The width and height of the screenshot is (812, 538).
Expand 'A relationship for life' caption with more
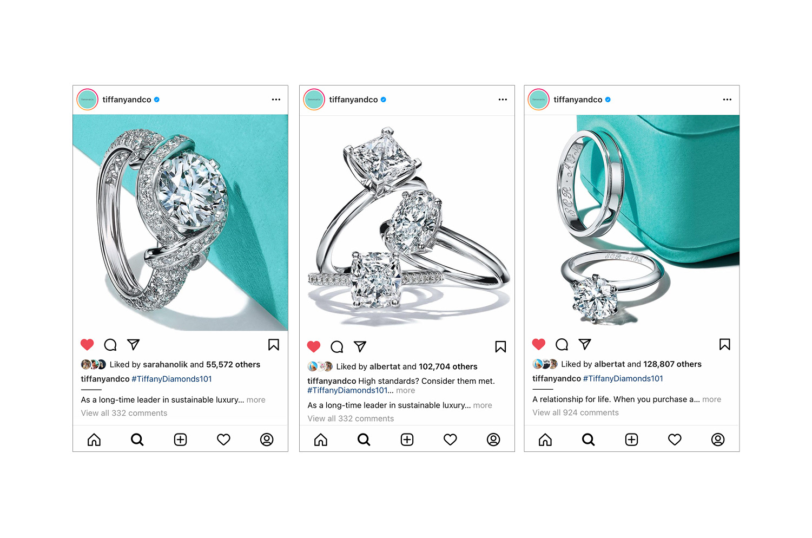pyautogui.click(x=711, y=399)
